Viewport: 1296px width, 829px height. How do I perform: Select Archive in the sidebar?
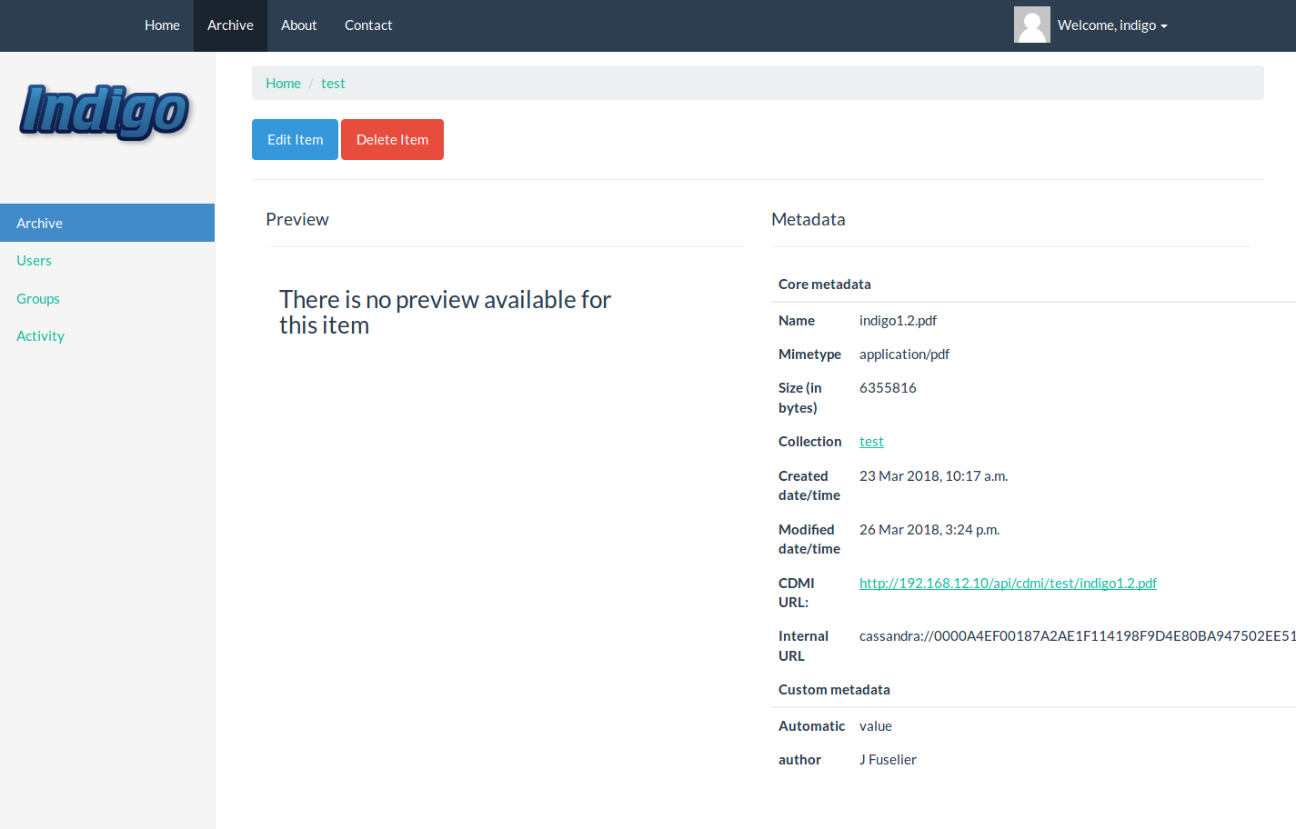pyautogui.click(x=107, y=223)
